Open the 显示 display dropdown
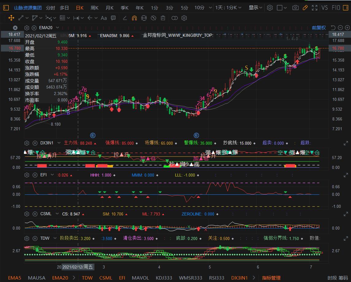 255,8
